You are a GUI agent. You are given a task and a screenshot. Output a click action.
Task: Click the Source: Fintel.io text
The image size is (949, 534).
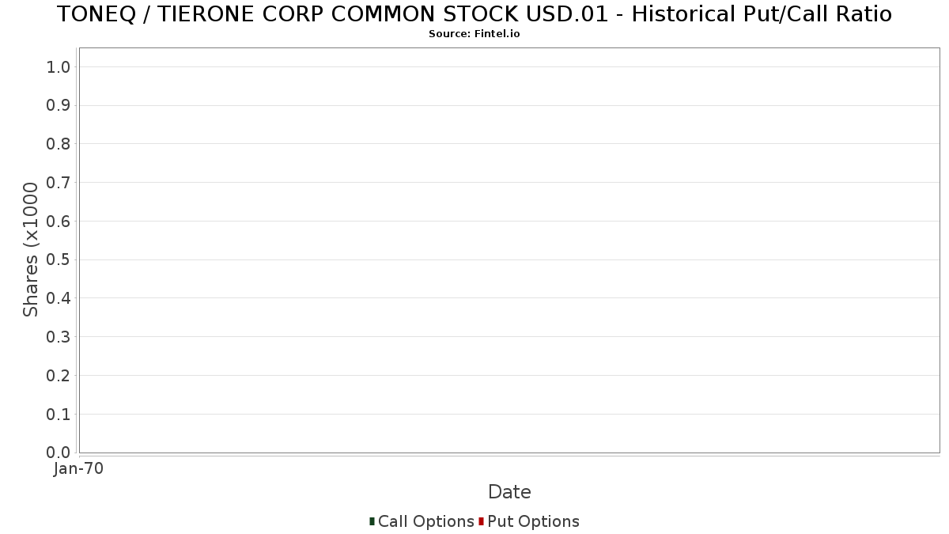click(475, 34)
